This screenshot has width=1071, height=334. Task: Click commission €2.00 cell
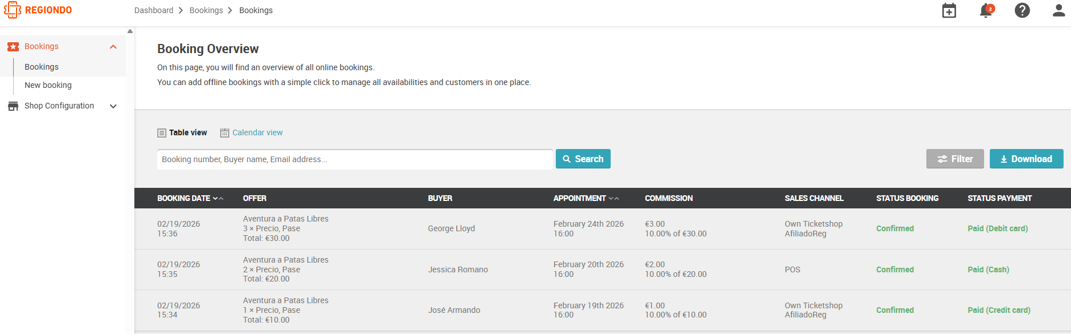[x=675, y=269]
